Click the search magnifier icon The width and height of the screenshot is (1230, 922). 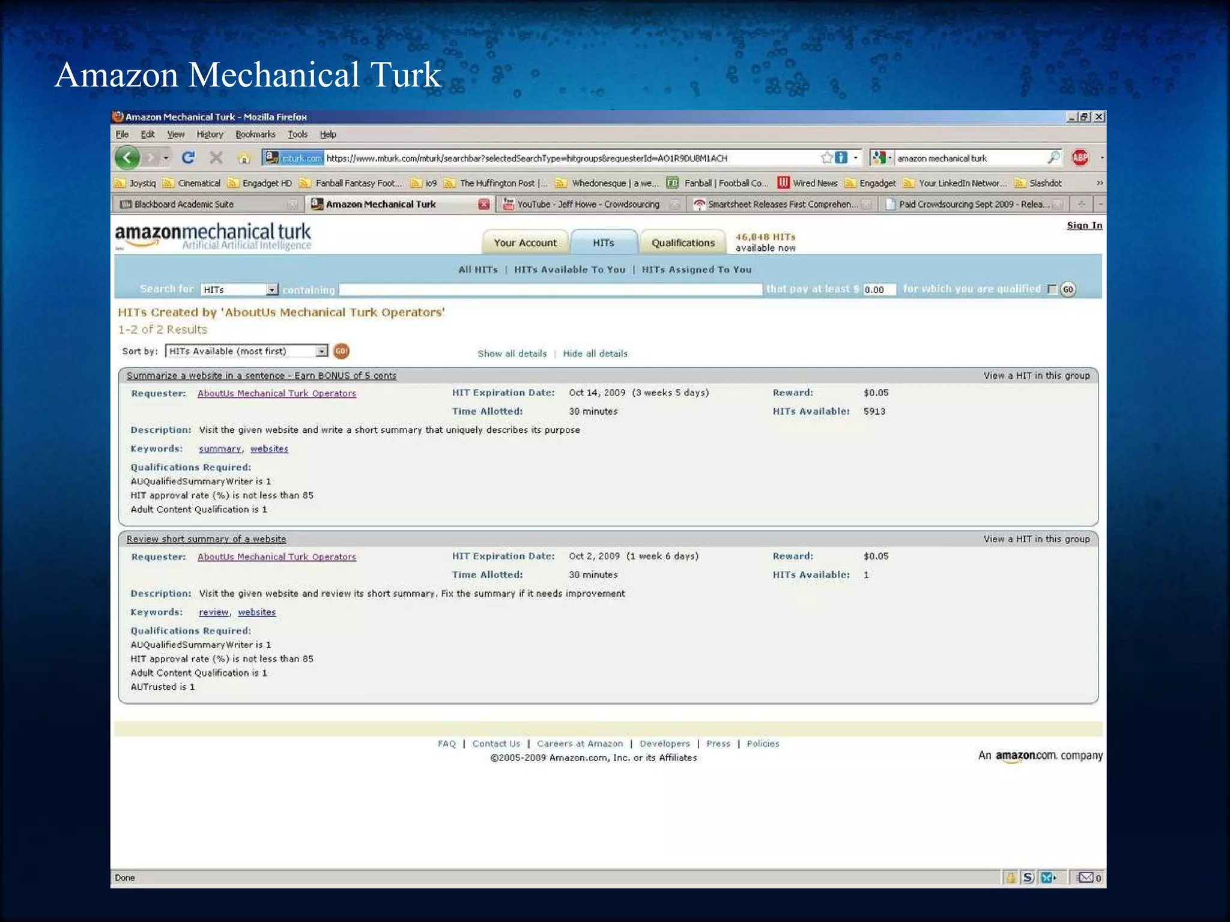pos(1053,157)
